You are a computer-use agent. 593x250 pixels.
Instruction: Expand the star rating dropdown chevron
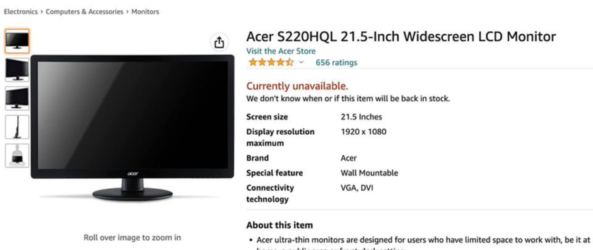point(301,63)
